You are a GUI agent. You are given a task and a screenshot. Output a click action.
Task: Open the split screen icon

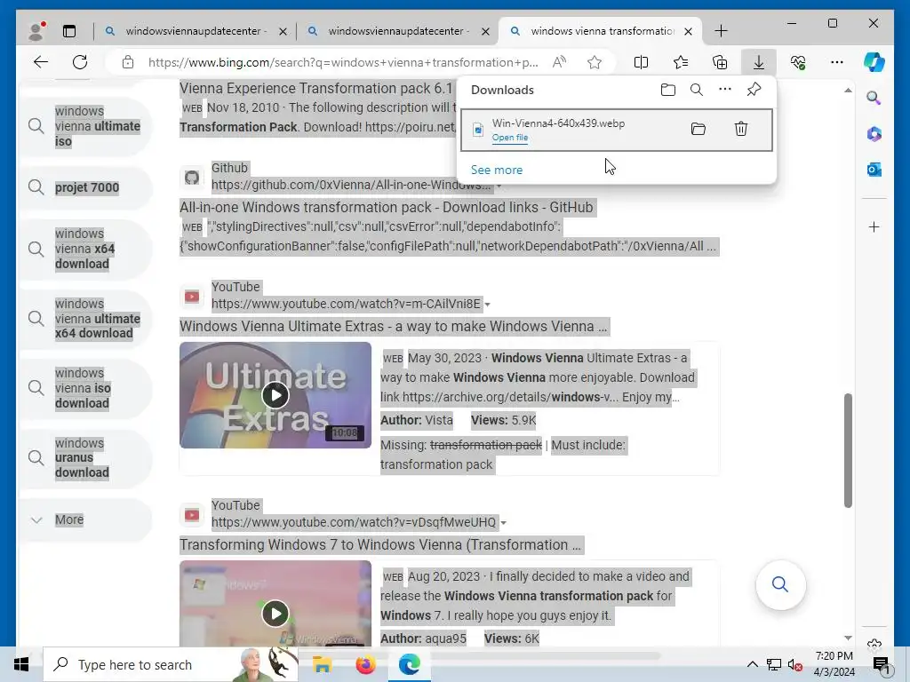tap(641, 62)
